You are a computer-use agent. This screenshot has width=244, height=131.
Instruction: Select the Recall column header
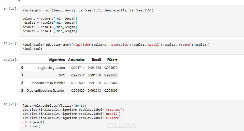pos(96,60)
